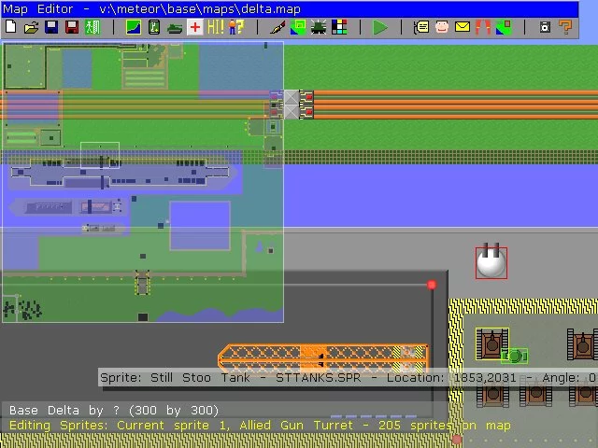Viewport: 598px width, 448px height.
Task: Click the red cross health icon
Action: 195,27
